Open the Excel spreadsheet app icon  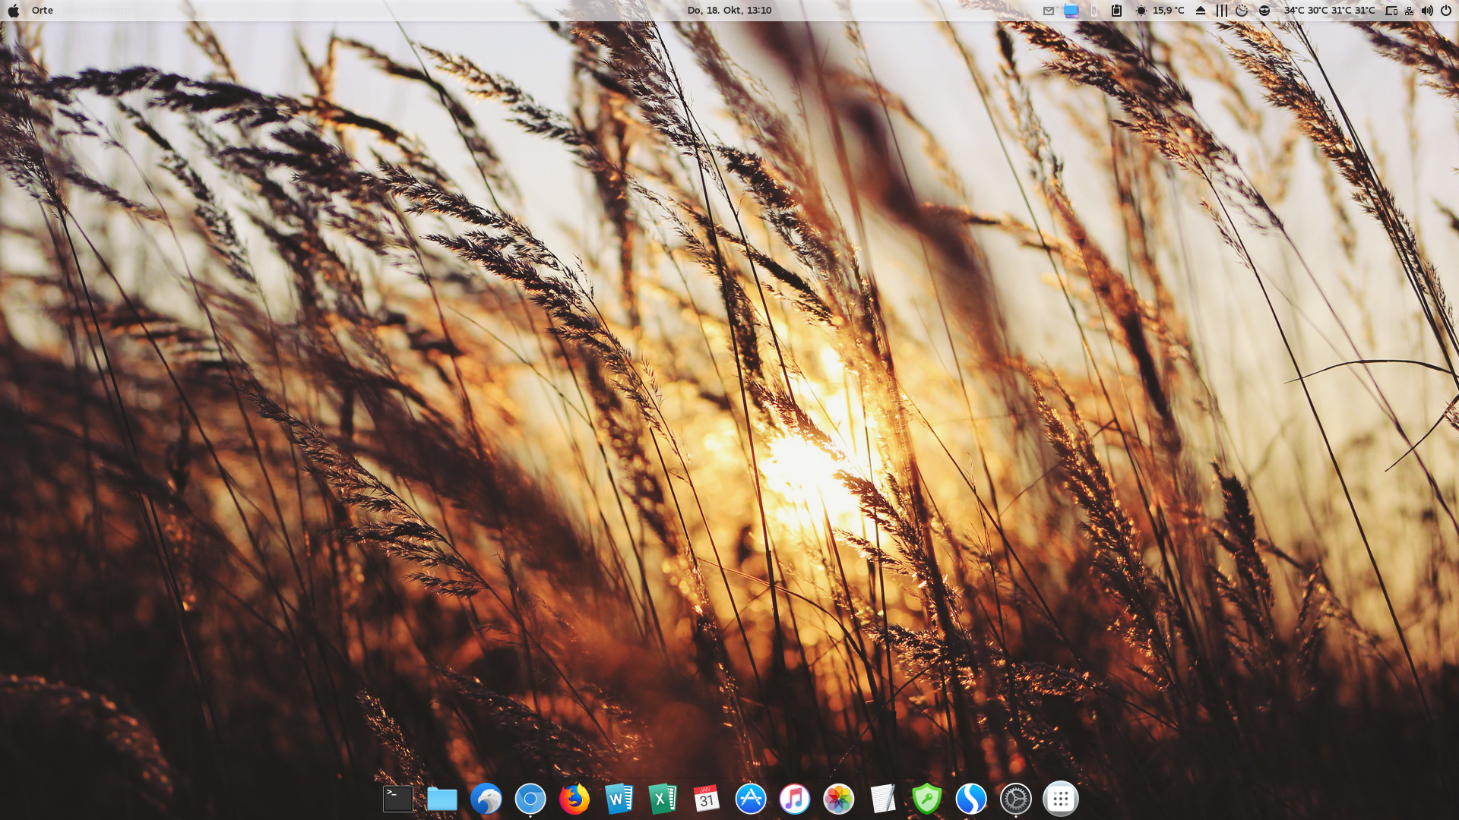(x=663, y=799)
